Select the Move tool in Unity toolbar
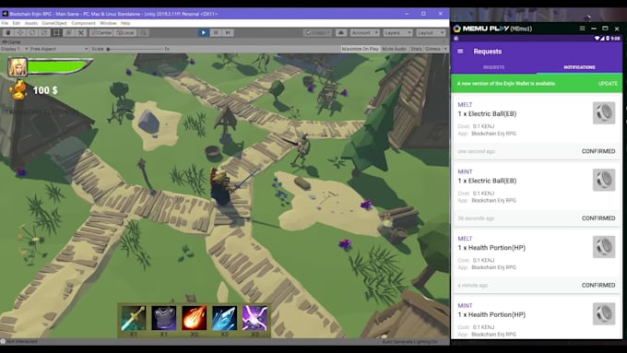 tap(20, 33)
